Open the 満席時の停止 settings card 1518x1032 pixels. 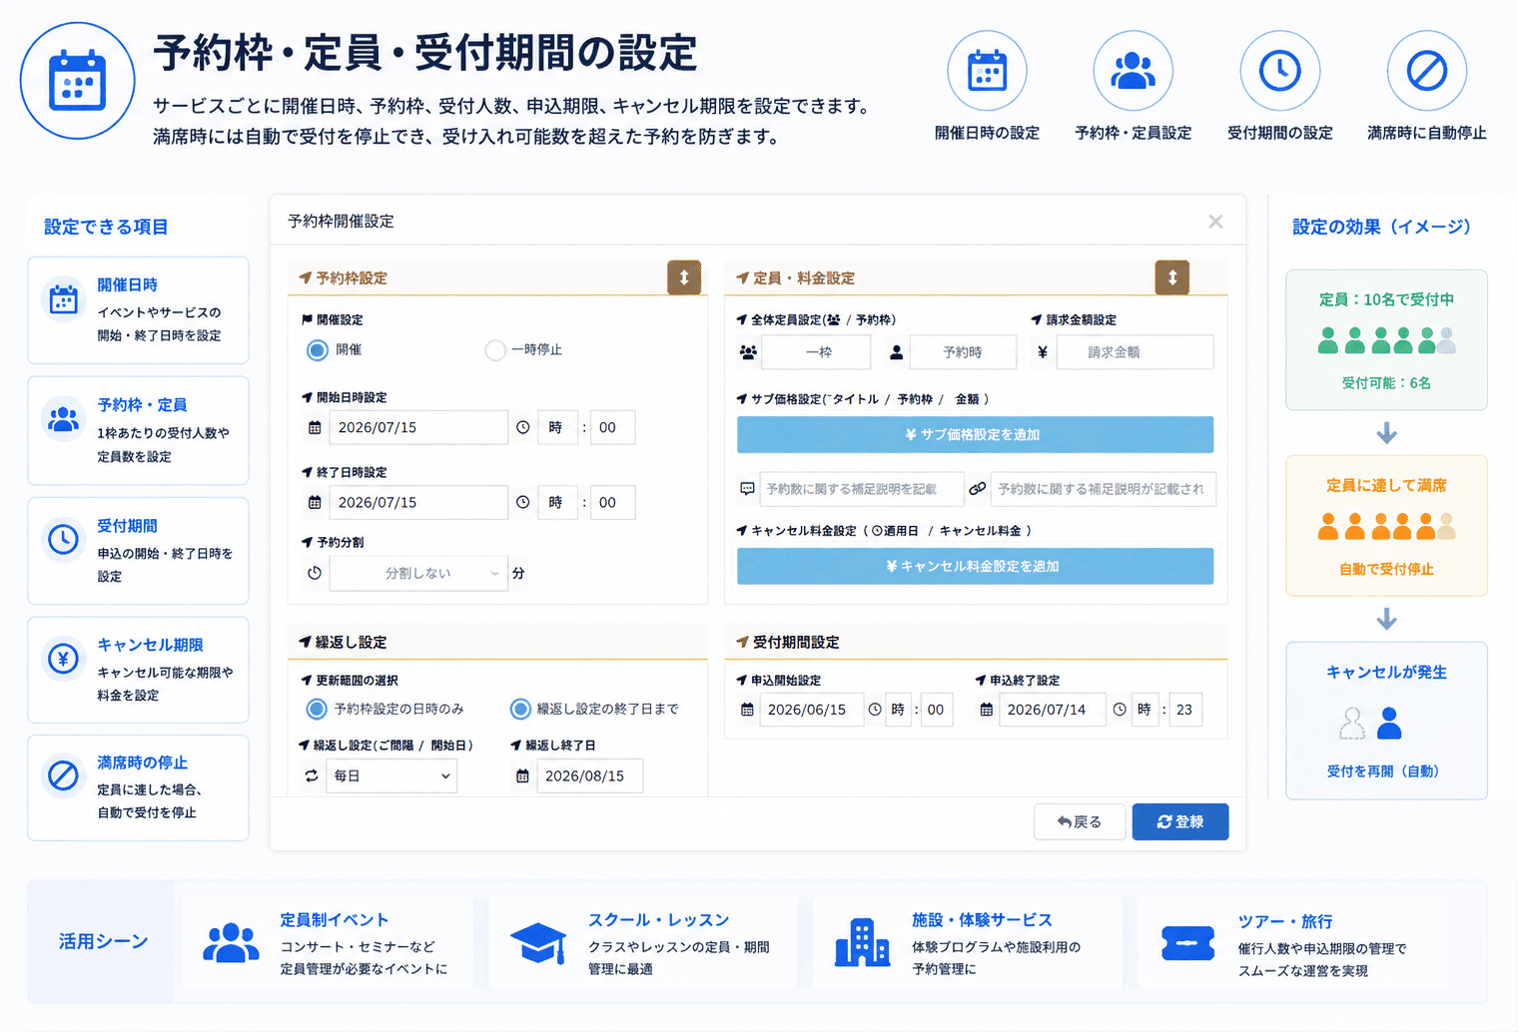click(138, 787)
